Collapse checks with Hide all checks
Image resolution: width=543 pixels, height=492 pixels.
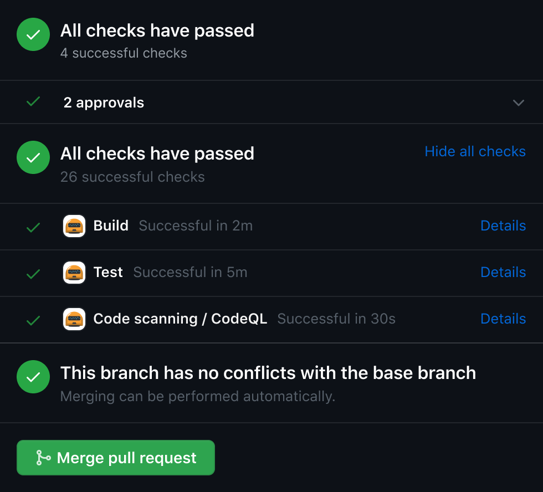click(x=475, y=151)
